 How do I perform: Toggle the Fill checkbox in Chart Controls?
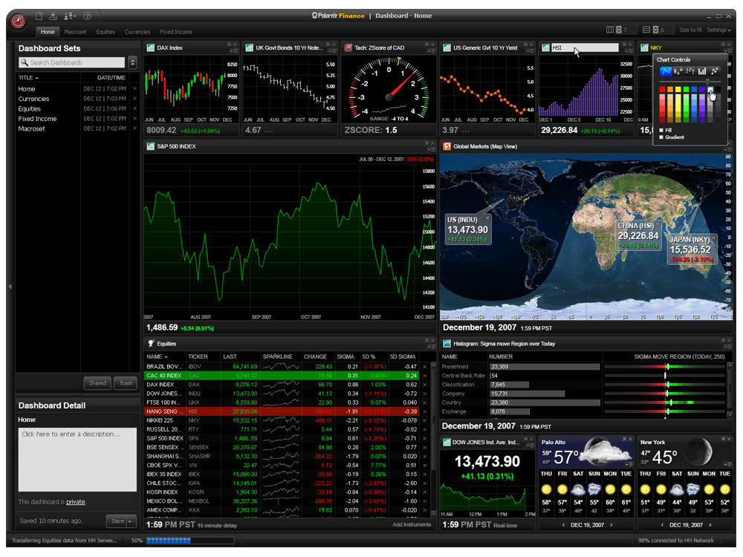tap(662, 130)
